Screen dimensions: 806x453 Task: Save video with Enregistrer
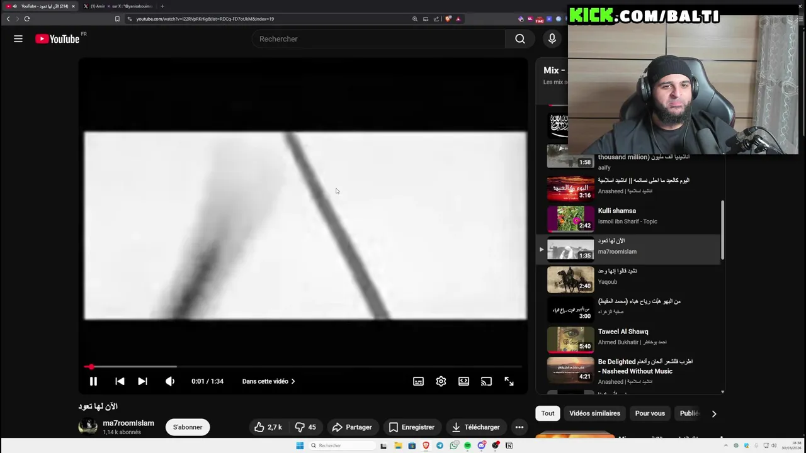tap(412, 427)
